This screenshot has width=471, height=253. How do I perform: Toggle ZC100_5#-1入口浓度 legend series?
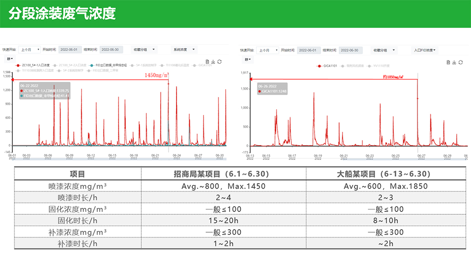click(x=33, y=65)
